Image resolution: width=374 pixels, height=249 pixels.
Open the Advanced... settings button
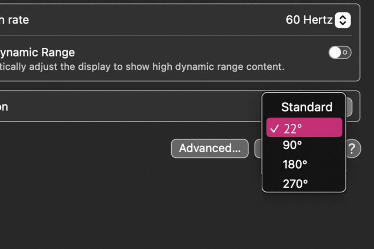point(210,148)
